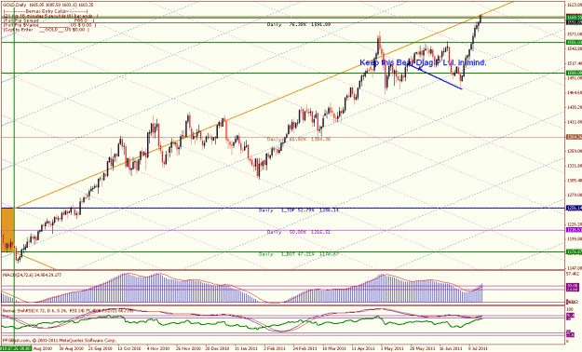Click the 'Daily 50.00% 1216.51' level label
The height and width of the screenshot is (352, 582).
[x=298, y=232]
